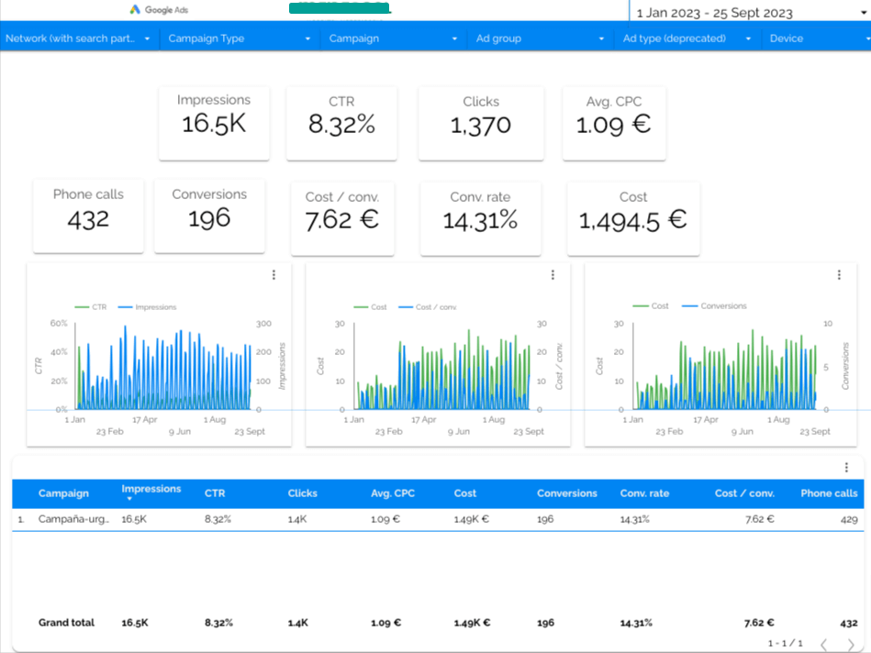Sort table by Phone calls column header
This screenshot has width=871, height=653.
829,493
